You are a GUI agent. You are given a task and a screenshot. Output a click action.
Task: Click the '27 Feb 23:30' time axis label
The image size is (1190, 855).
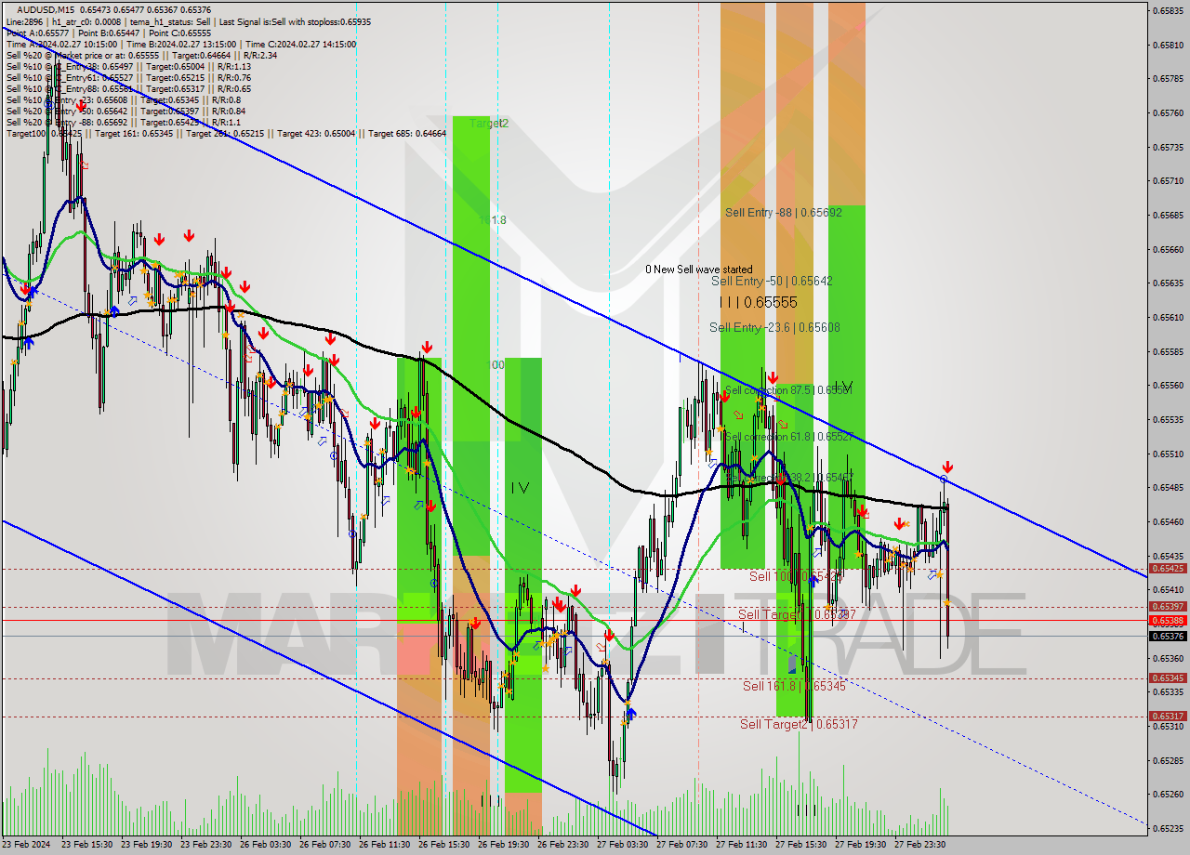pos(919,845)
